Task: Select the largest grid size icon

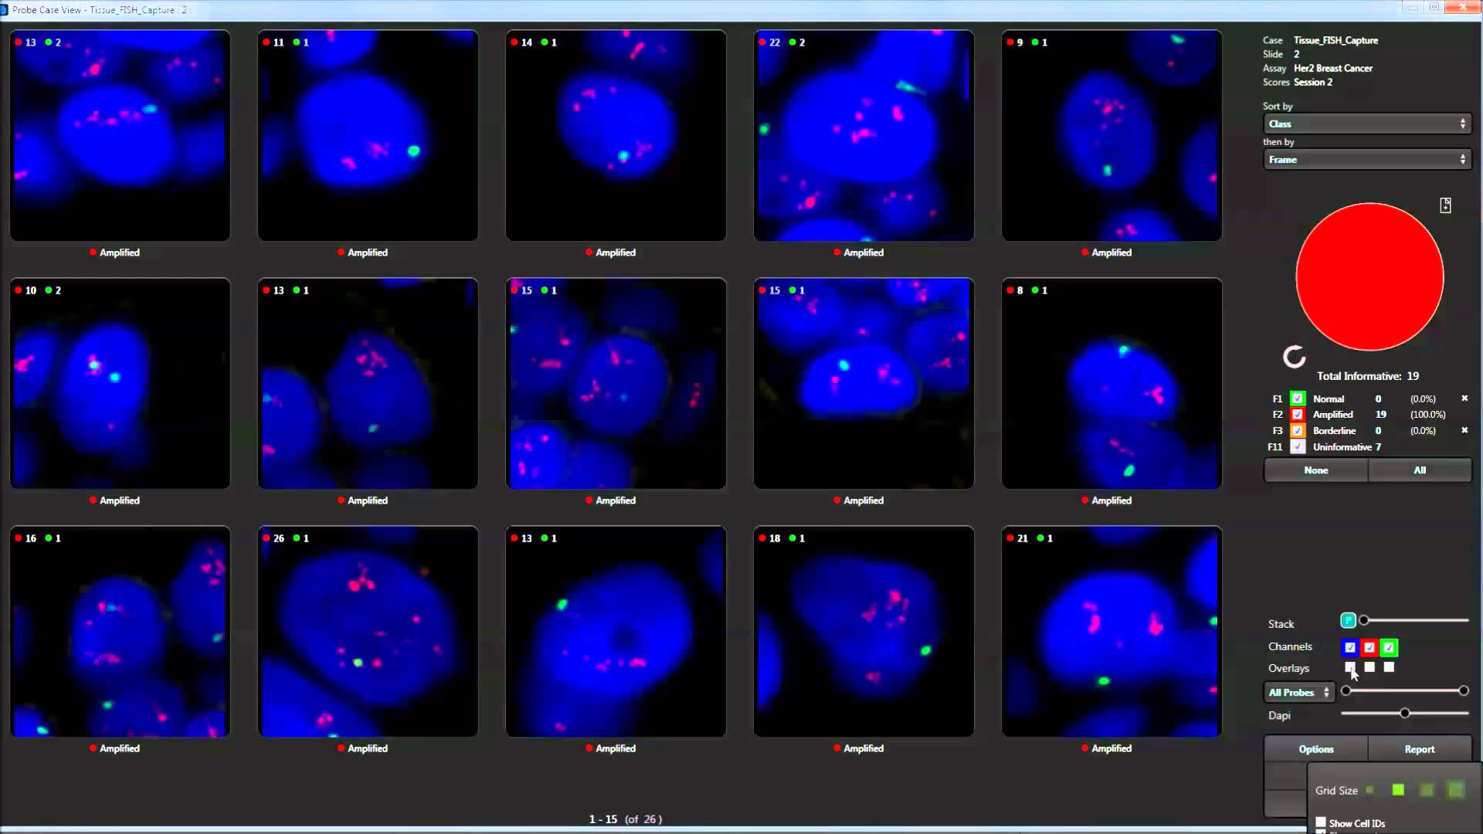Action: tap(1456, 790)
